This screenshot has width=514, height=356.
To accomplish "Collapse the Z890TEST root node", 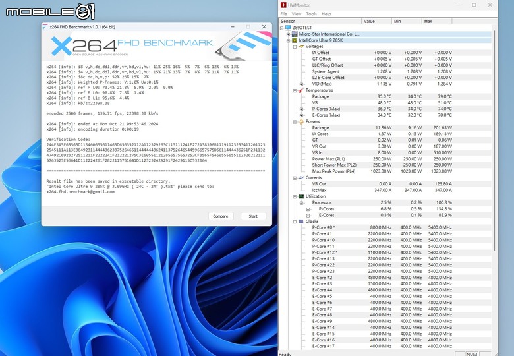I will [281, 28].
